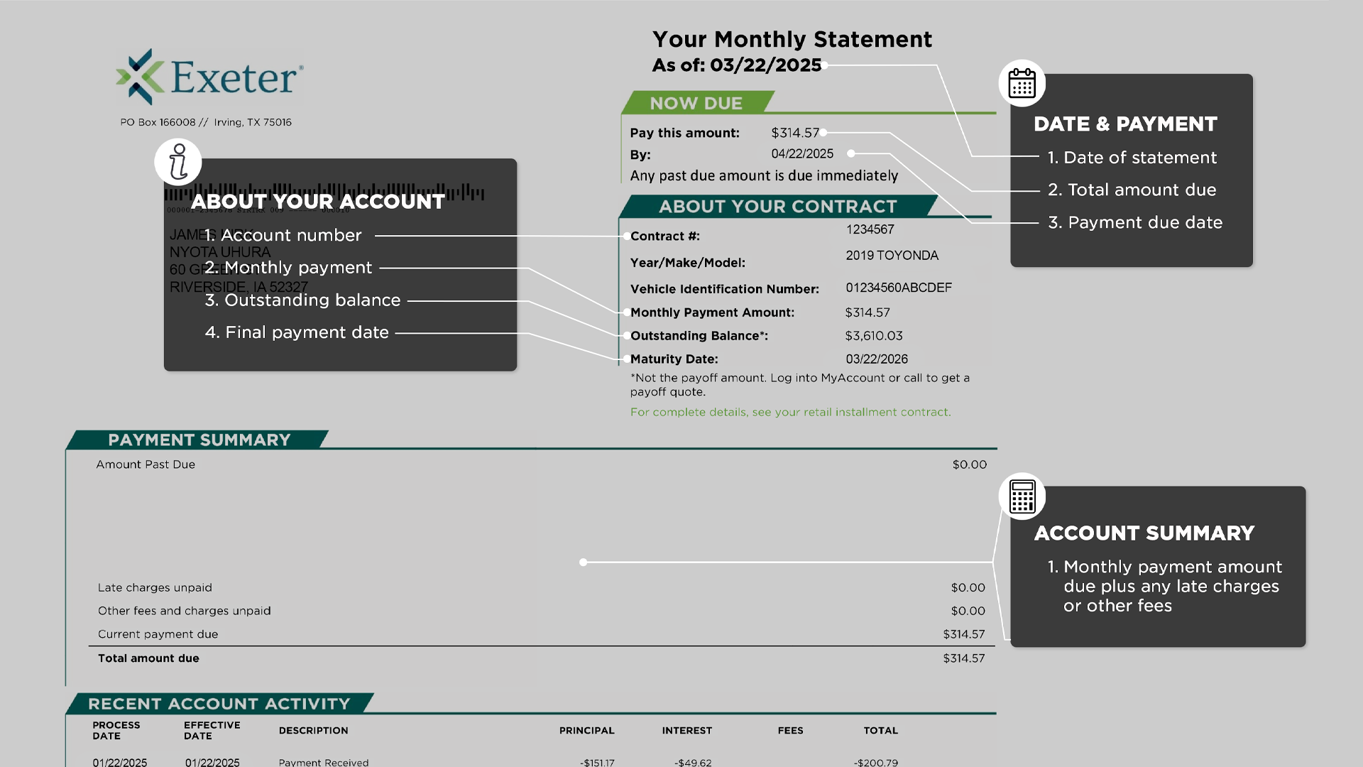Viewport: 1363px width, 767px height.
Task: Click the ACCOUNT SUMMARY callout title
Action: [1144, 533]
